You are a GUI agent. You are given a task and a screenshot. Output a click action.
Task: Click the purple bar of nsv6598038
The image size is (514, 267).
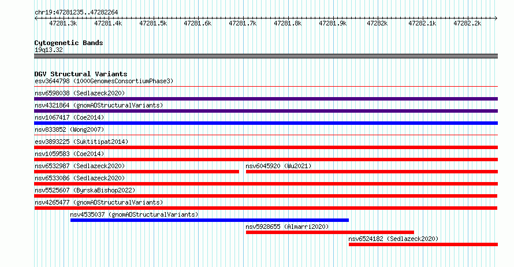[266, 99]
